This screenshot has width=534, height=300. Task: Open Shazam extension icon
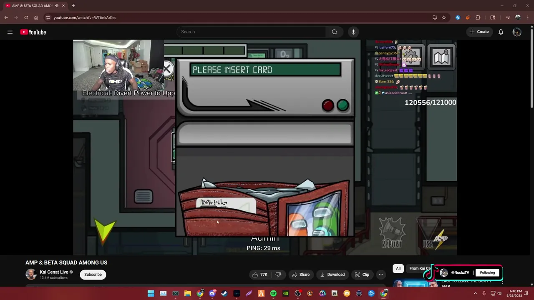click(458, 17)
